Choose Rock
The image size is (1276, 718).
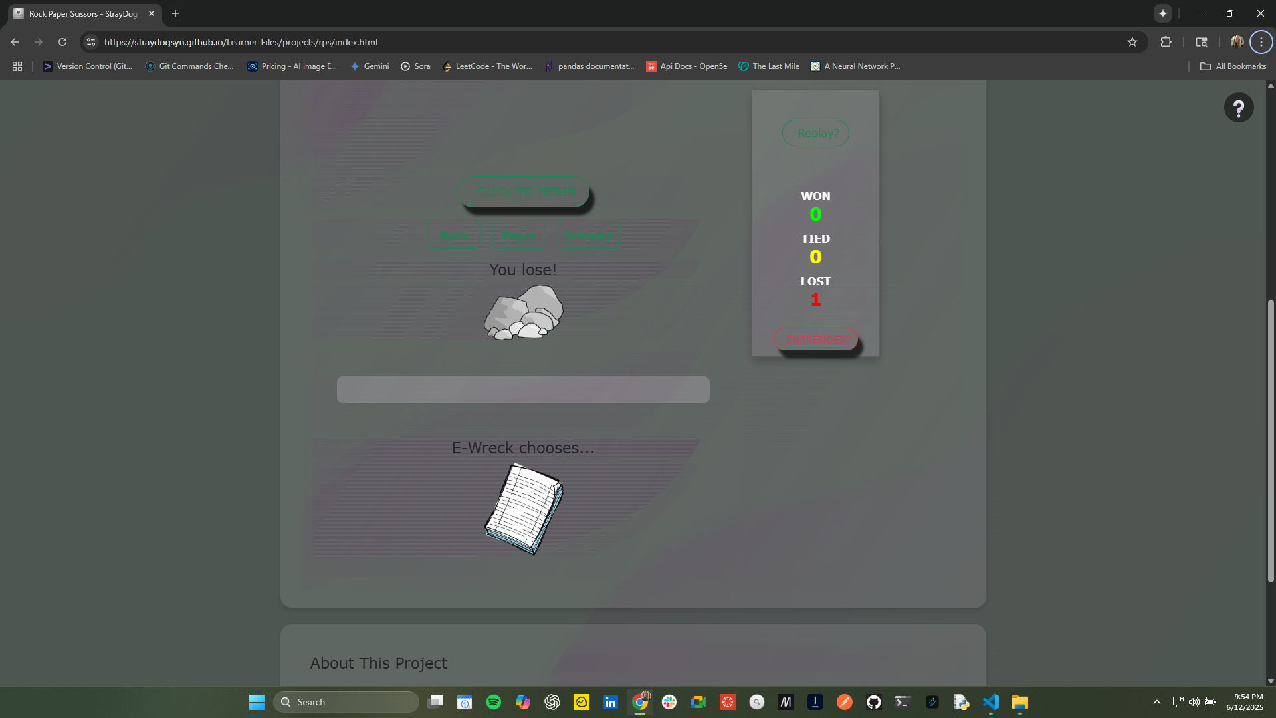click(x=454, y=236)
